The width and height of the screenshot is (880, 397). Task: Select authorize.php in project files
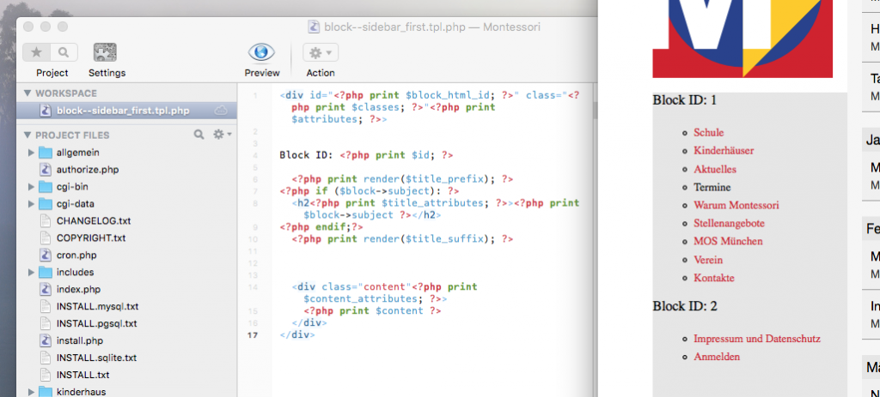87,170
